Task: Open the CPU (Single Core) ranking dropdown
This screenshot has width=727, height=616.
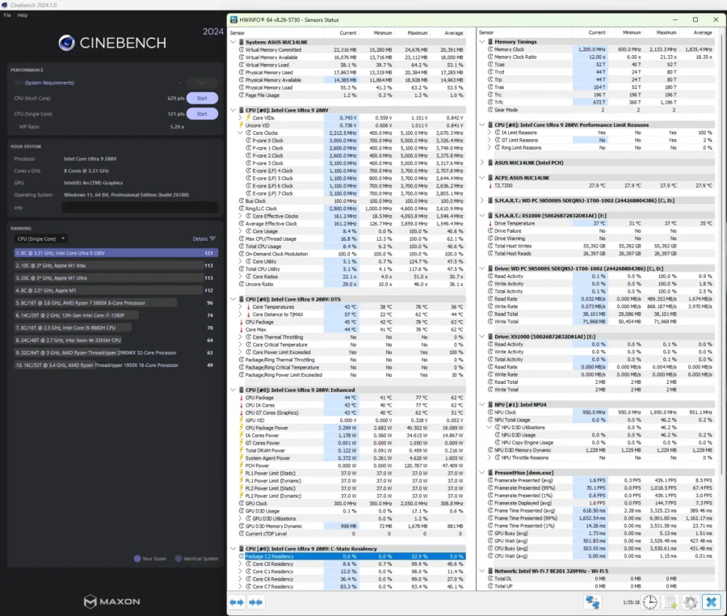Action: (x=41, y=239)
